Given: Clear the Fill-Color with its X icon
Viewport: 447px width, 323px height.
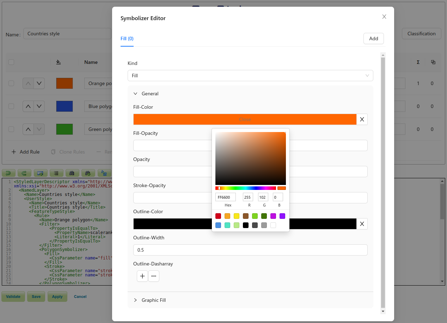Looking at the screenshot, I should pos(362,119).
